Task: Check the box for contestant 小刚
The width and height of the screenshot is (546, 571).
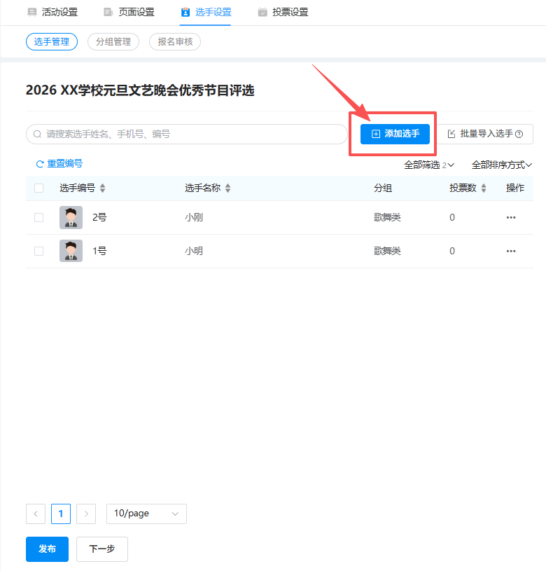Action: click(39, 217)
